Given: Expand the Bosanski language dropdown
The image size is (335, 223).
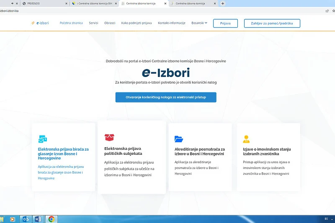Looking at the screenshot, I should tap(199, 23).
